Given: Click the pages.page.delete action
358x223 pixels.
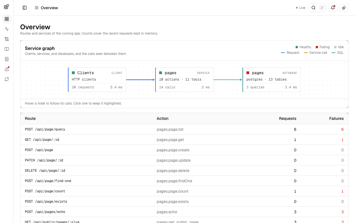Looking at the screenshot, I should click(173, 171).
